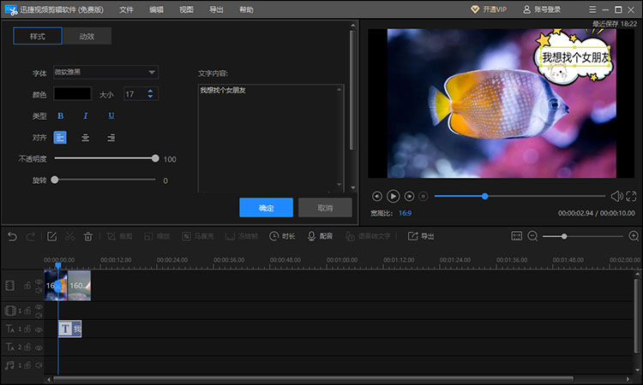Image resolution: width=643 pixels, height=385 pixels.
Task: Step back to previous frame in the preview
Action: [377, 197]
